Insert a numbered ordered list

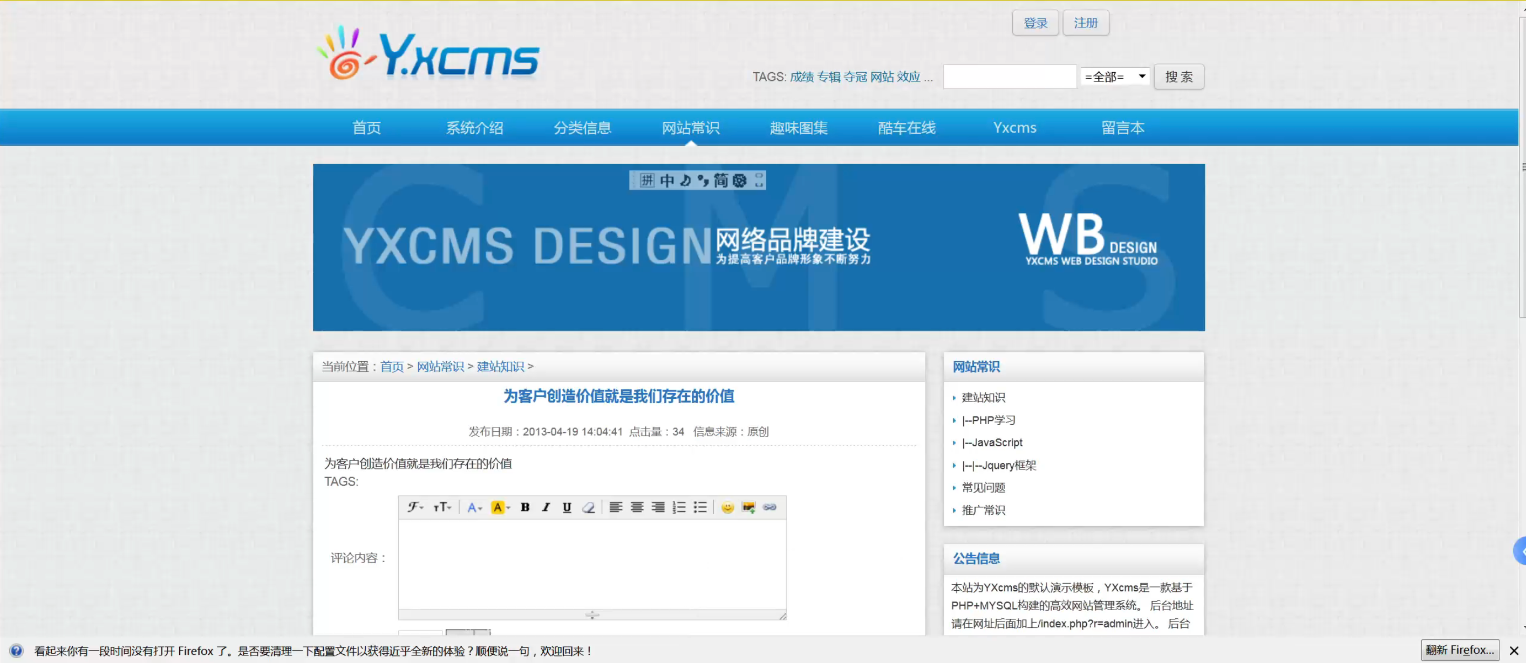(x=679, y=507)
